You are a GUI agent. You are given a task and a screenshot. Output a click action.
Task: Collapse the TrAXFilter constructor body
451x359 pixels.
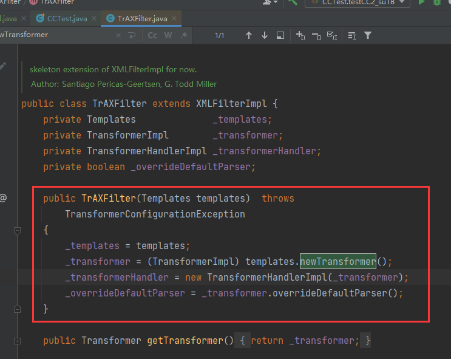point(17,230)
